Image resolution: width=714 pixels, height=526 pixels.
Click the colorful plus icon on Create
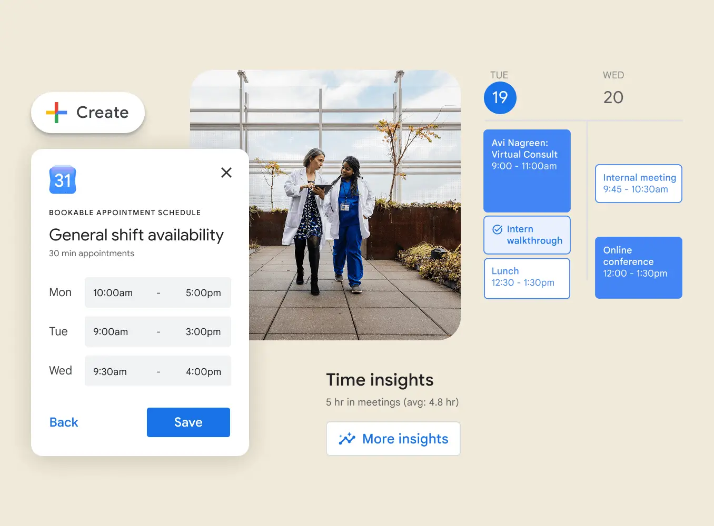56,112
